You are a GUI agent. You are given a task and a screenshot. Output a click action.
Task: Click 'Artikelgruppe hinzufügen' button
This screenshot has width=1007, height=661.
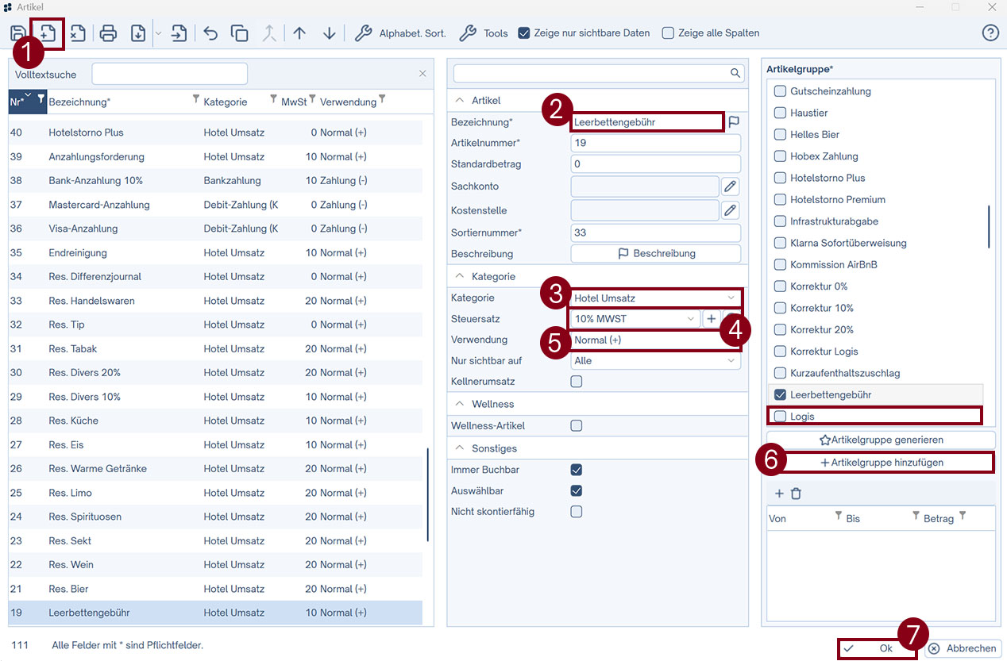[x=881, y=463]
